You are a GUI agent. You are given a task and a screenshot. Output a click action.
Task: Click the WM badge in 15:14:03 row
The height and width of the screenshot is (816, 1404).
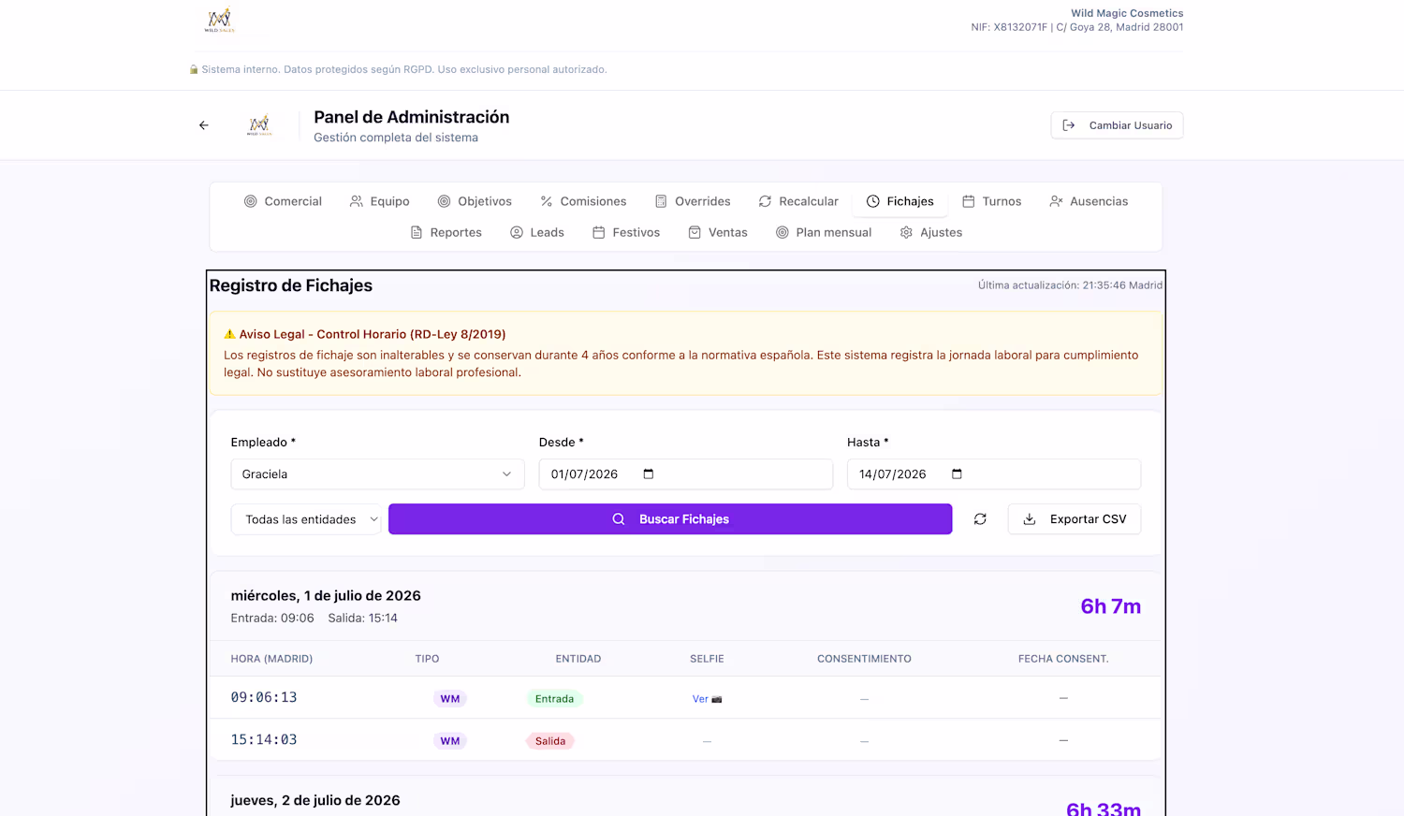click(x=450, y=741)
